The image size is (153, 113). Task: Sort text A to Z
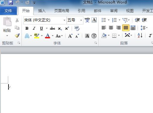coord(140,36)
